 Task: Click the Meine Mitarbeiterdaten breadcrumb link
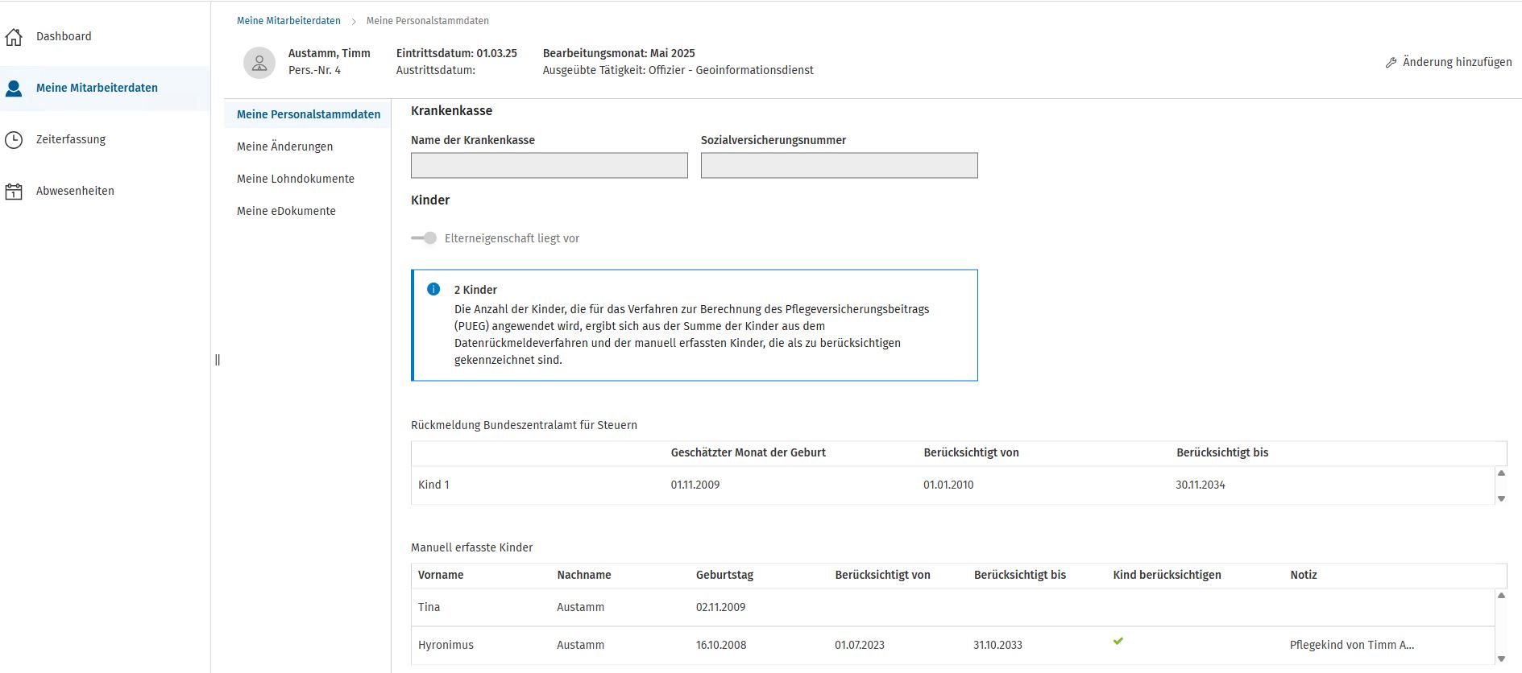[288, 21]
